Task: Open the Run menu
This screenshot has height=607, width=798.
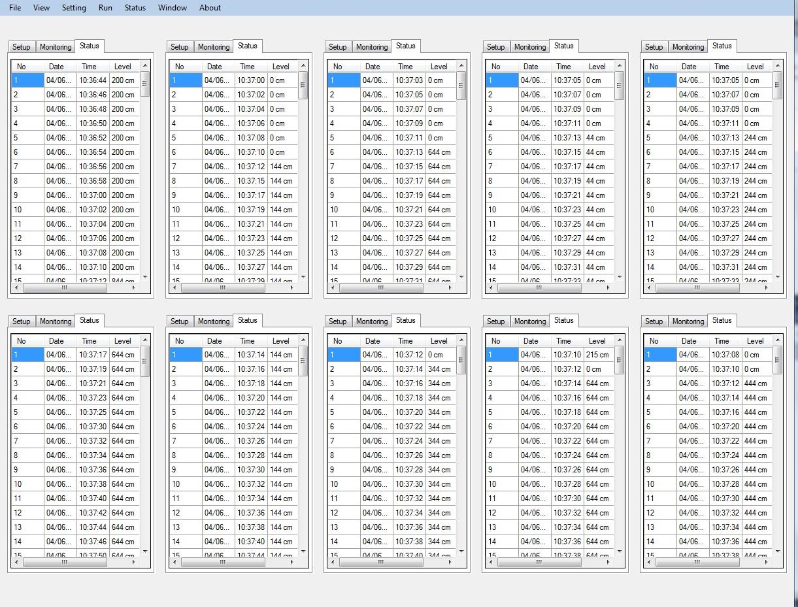Action: tap(105, 8)
